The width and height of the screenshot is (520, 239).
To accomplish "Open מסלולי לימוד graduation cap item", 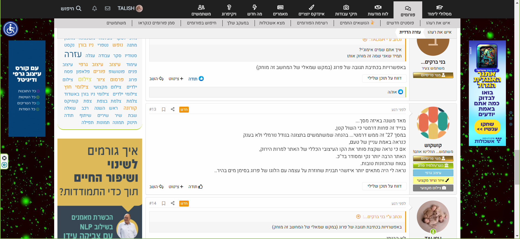I will coord(440,10).
